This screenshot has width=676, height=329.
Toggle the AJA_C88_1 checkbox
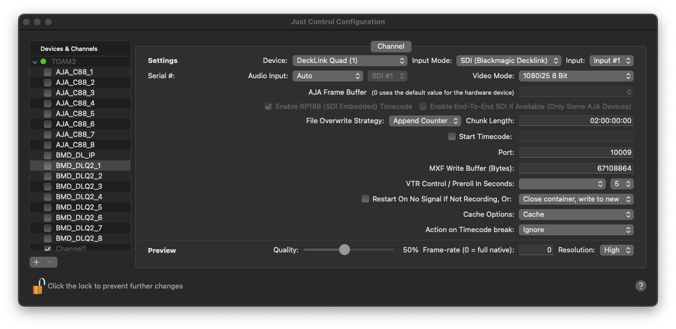tap(48, 72)
